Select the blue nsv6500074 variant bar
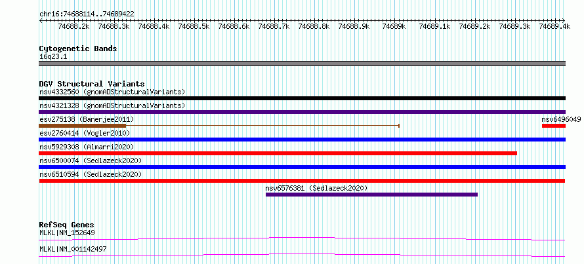Image resolution: width=584 pixels, height=264 pixels. (x=302, y=167)
